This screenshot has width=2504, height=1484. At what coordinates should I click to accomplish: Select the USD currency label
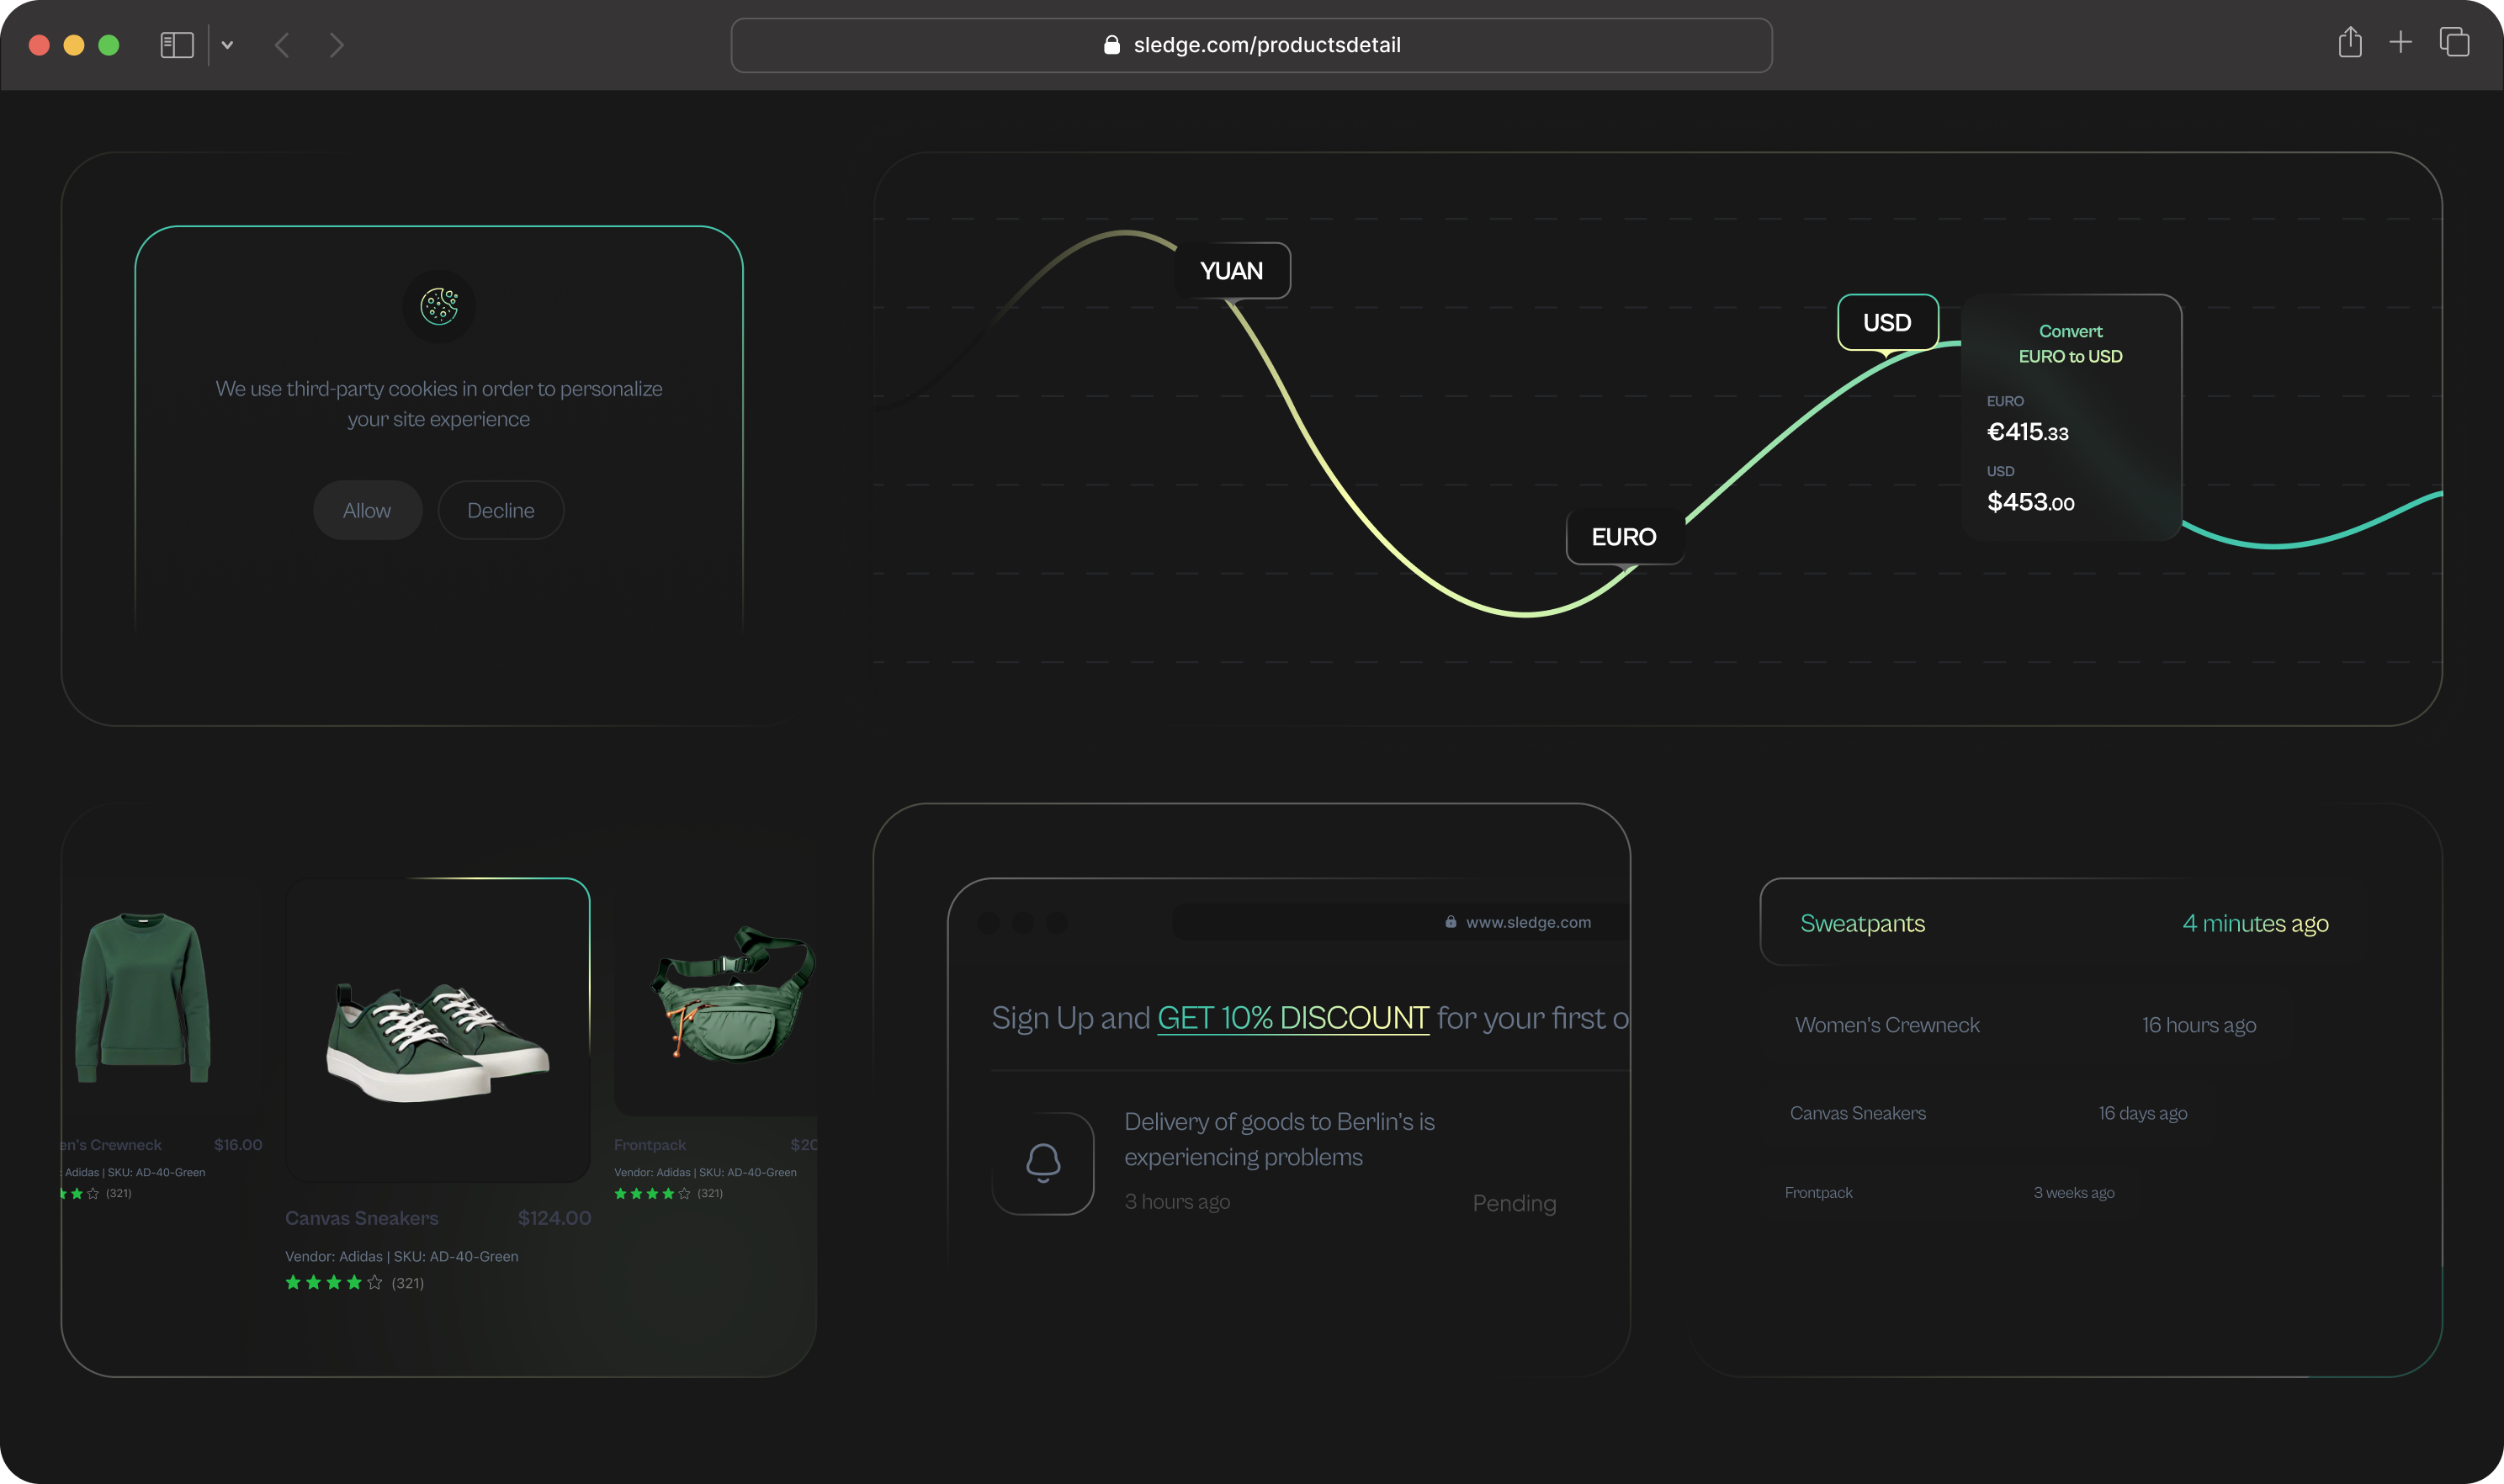coord(1887,323)
